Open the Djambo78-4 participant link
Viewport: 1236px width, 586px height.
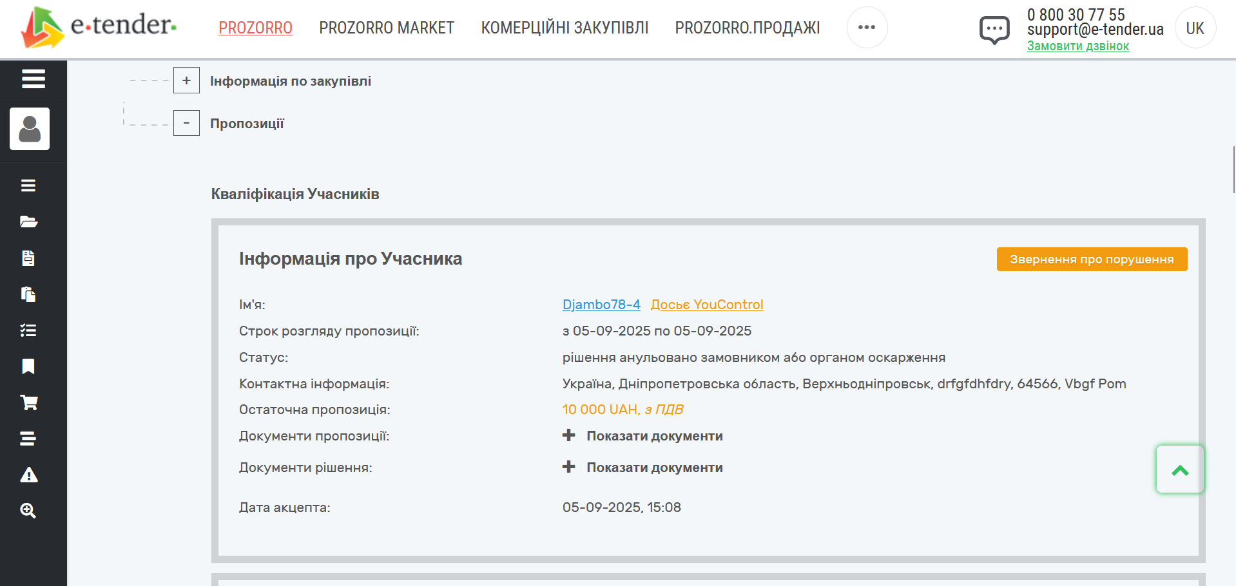coord(601,305)
